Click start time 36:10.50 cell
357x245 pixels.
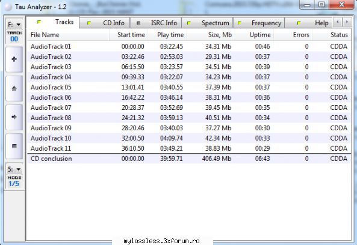click(132, 148)
